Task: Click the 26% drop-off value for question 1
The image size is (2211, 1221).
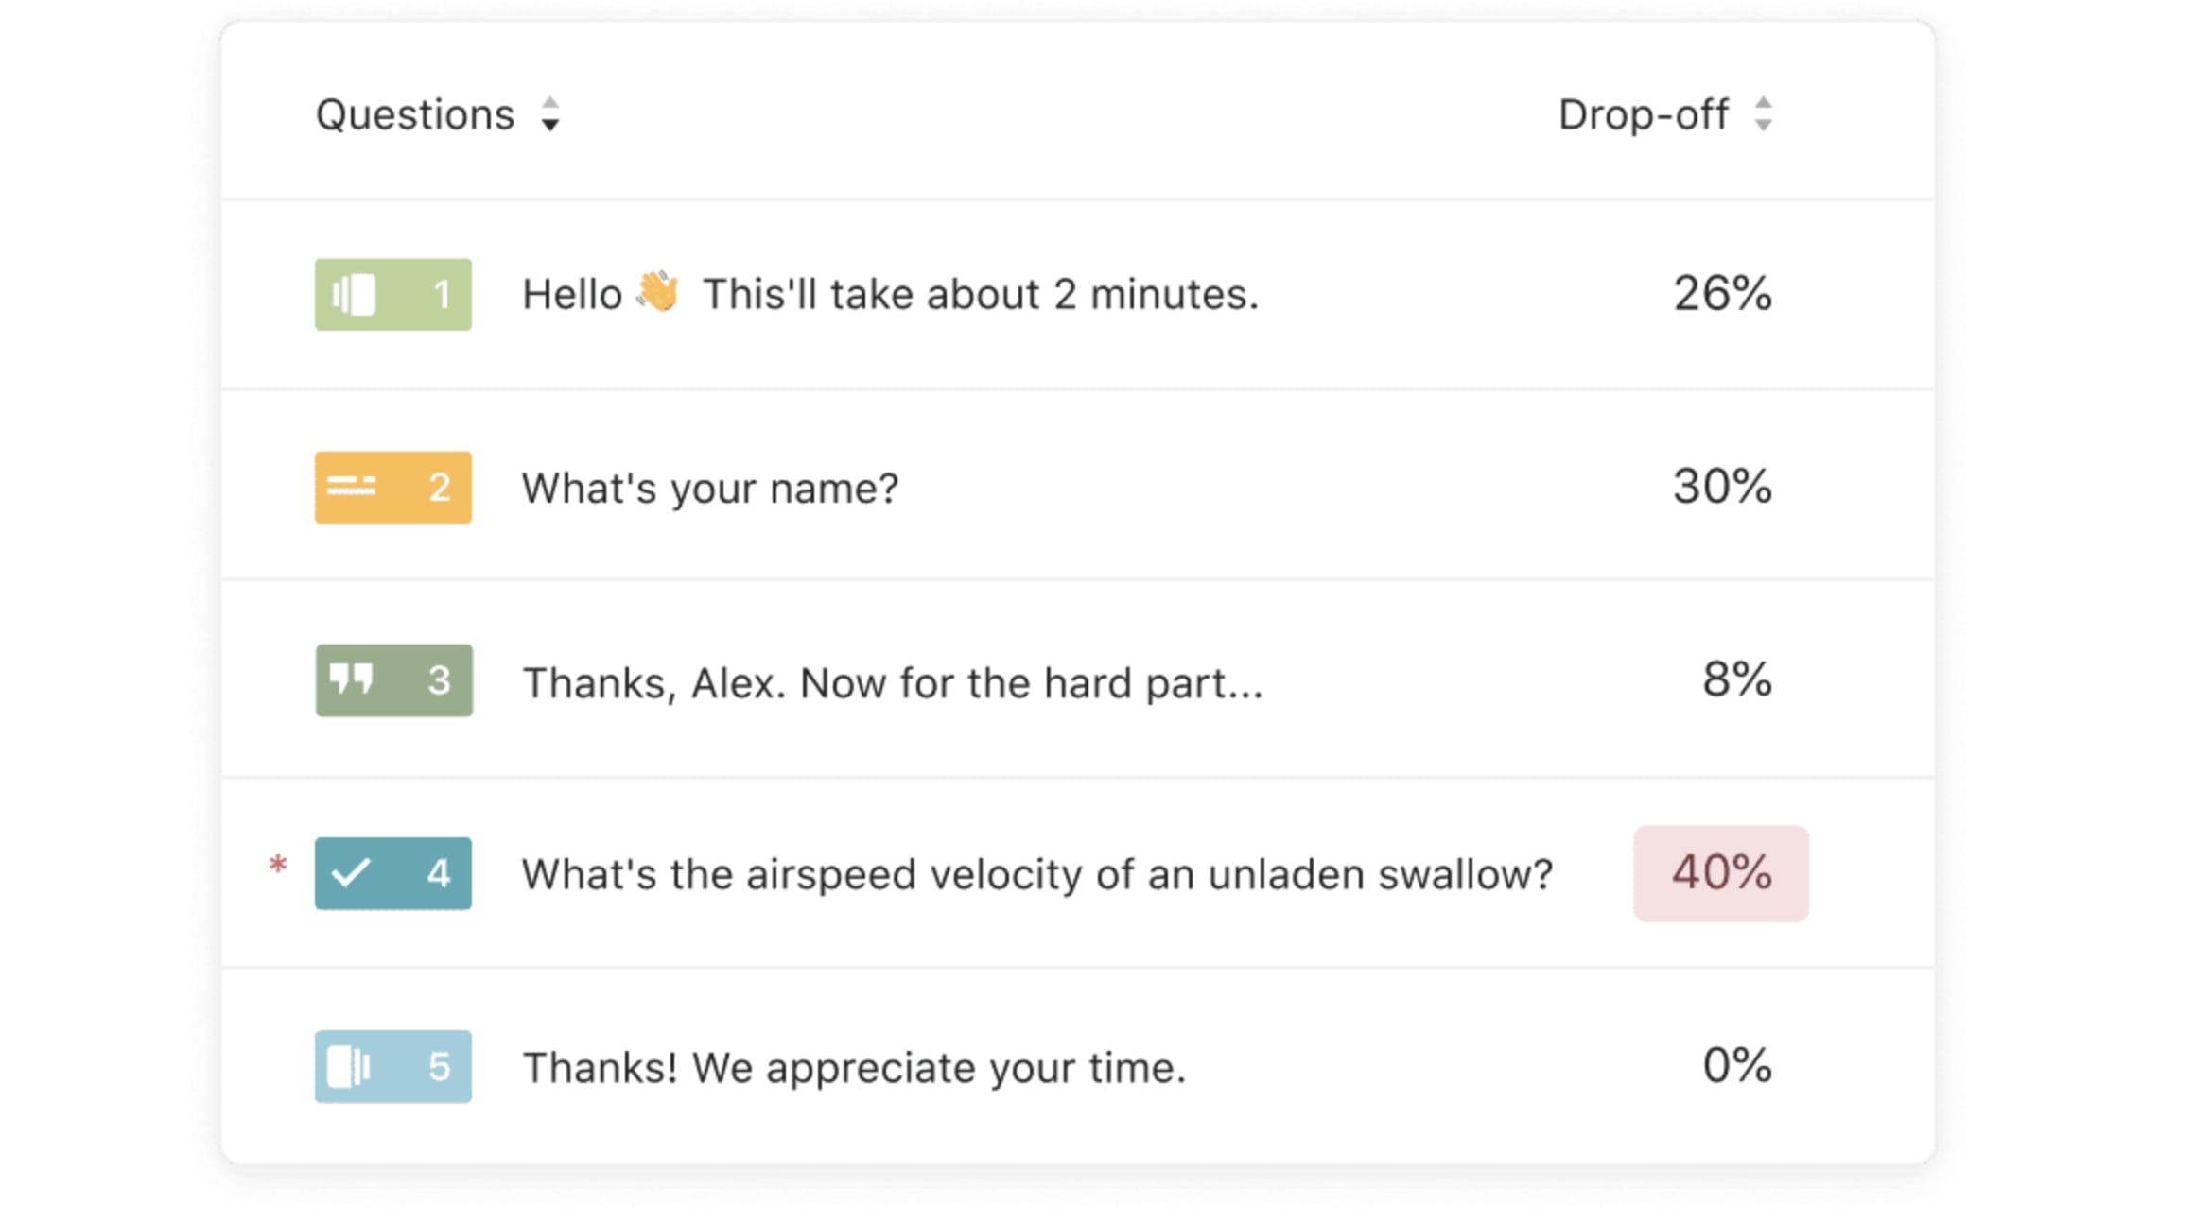Action: [x=1723, y=294]
